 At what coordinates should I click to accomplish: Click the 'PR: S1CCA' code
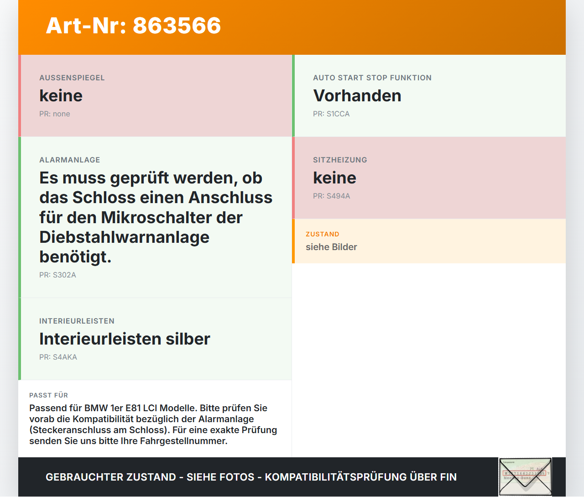click(x=331, y=114)
